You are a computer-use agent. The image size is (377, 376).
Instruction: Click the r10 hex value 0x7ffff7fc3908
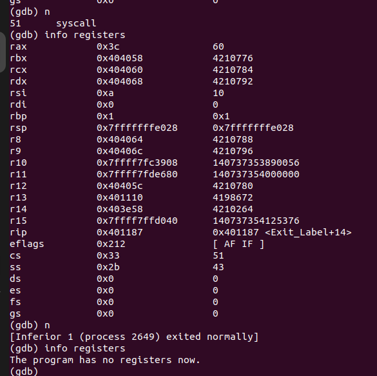(137, 163)
